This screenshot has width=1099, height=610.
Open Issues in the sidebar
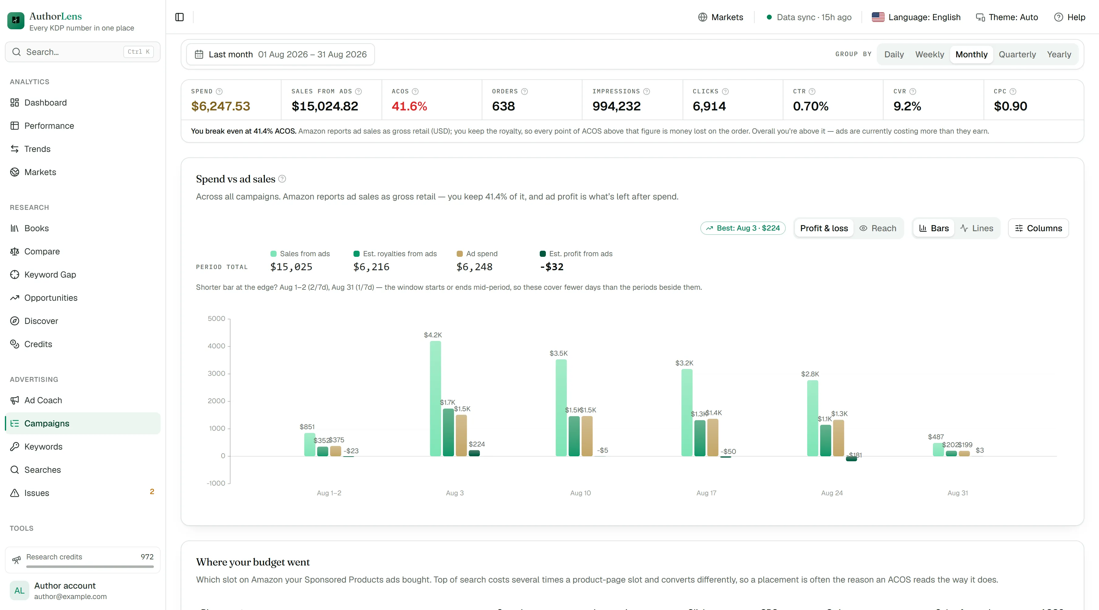(82, 493)
